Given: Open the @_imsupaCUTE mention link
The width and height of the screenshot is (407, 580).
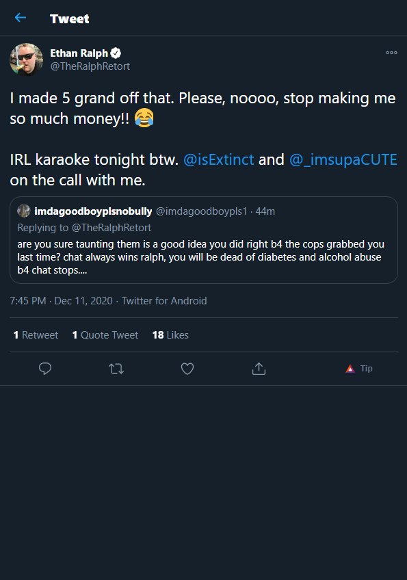Looking at the screenshot, I should [x=343, y=159].
